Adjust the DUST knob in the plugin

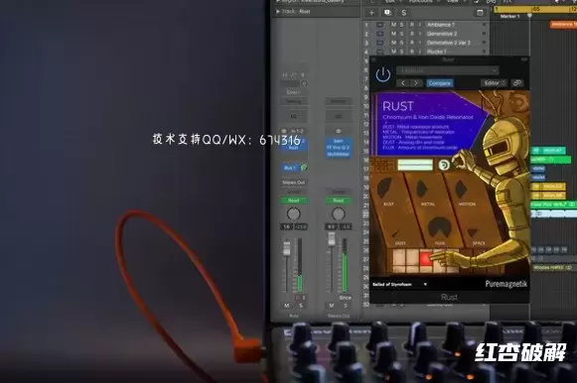(395, 233)
